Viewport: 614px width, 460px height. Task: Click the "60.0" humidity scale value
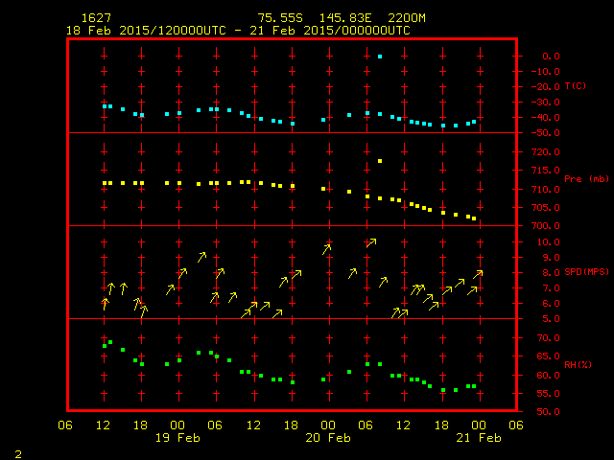click(548, 375)
